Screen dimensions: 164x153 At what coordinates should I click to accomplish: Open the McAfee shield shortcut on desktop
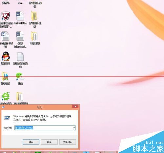pyautogui.click(x=6, y=16)
